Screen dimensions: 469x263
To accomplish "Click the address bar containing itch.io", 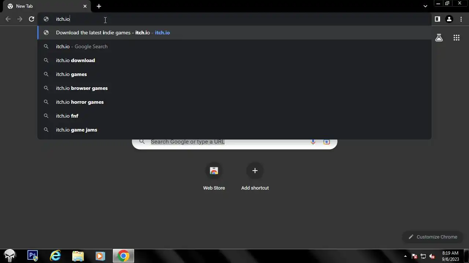I will click(x=234, y=19).
